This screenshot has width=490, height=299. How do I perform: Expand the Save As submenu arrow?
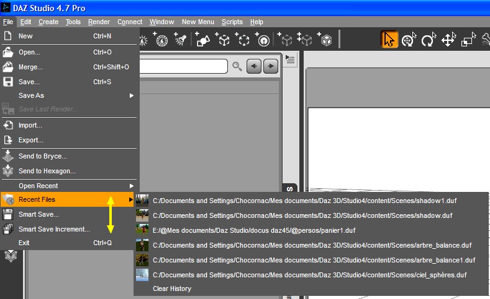(132, 95)
